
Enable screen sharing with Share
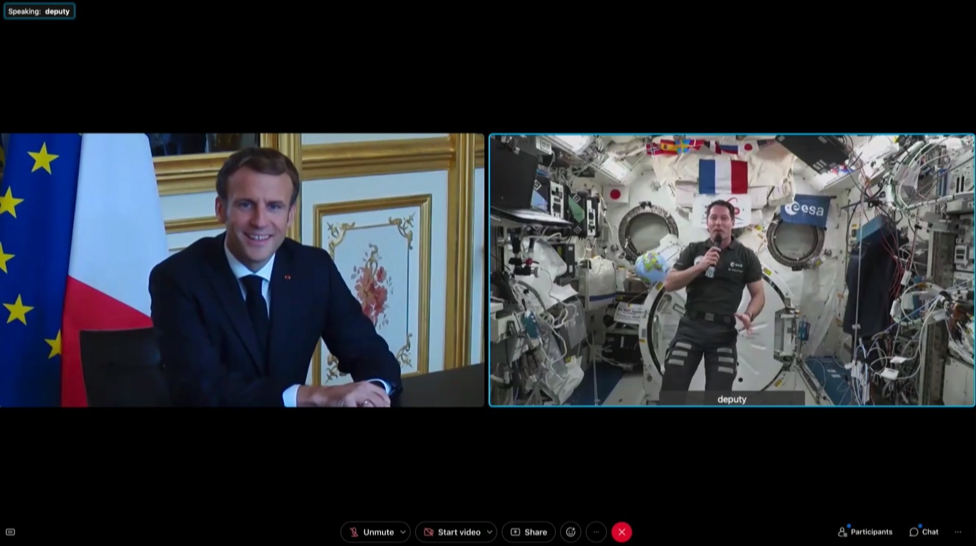(528, 532)
